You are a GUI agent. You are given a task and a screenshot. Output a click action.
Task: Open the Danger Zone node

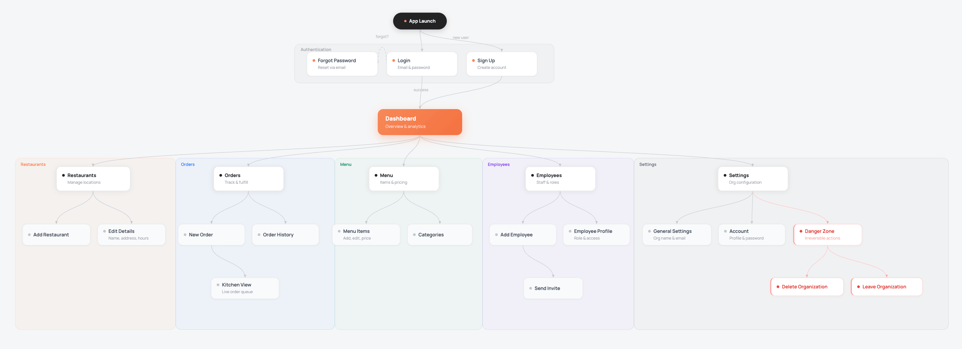(x=827, y=234)
